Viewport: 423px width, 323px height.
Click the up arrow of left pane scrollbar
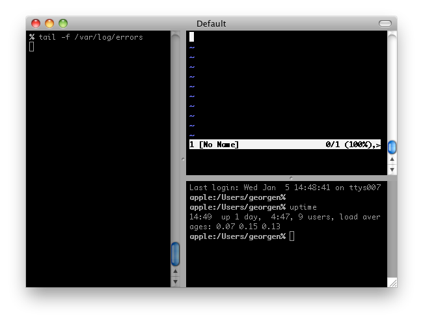tap(175, 271)
